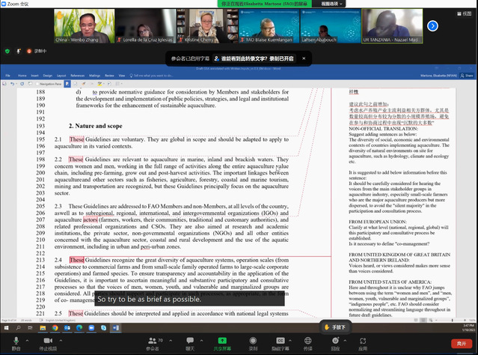
Task: Toggle the Stop Video camera button
Action: 47,339
